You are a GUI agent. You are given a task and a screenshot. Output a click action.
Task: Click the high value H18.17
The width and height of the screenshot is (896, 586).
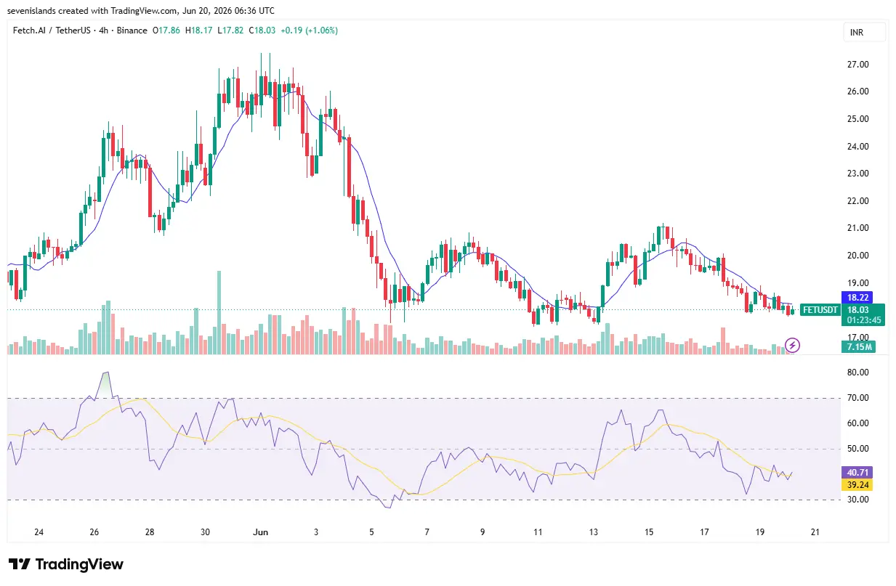pos(200,30)
